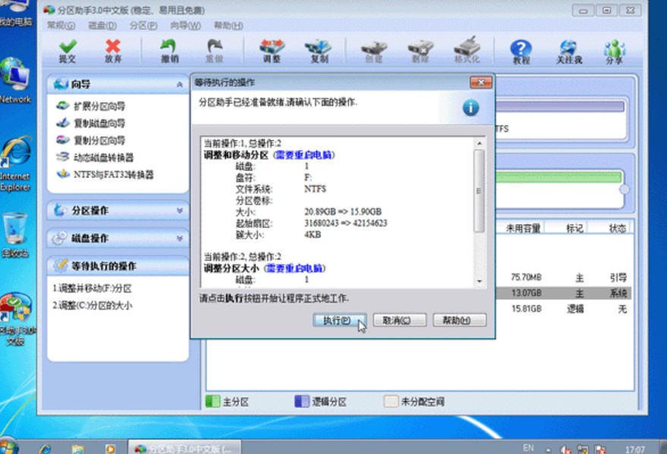Click the Windows Start orb
This screenshot has width=667, height=454.
pyautogui.click(x=8, y=446)
